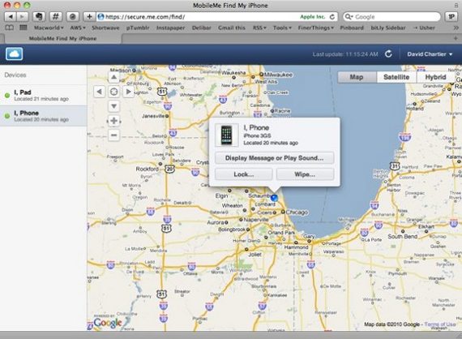Open the David Chartier account menu
Image resolution: width=462 pixels, height=339 pixels.
(430, 54)
